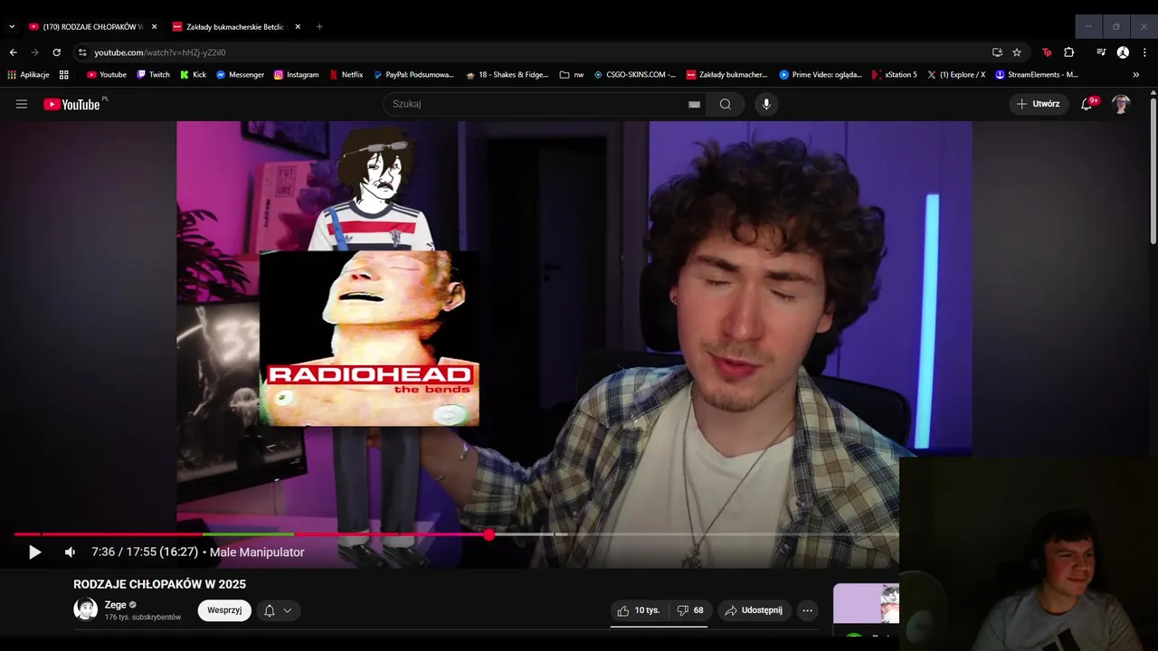Close the Zakłady bukmacherskie Betclic tab
Image resolution: width=1158 pixels, height=651 pixels.
click(298, 26)
